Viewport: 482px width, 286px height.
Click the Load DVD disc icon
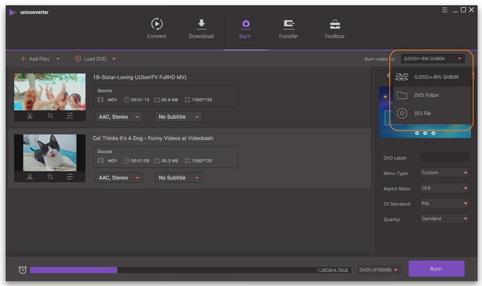point(78,59)
